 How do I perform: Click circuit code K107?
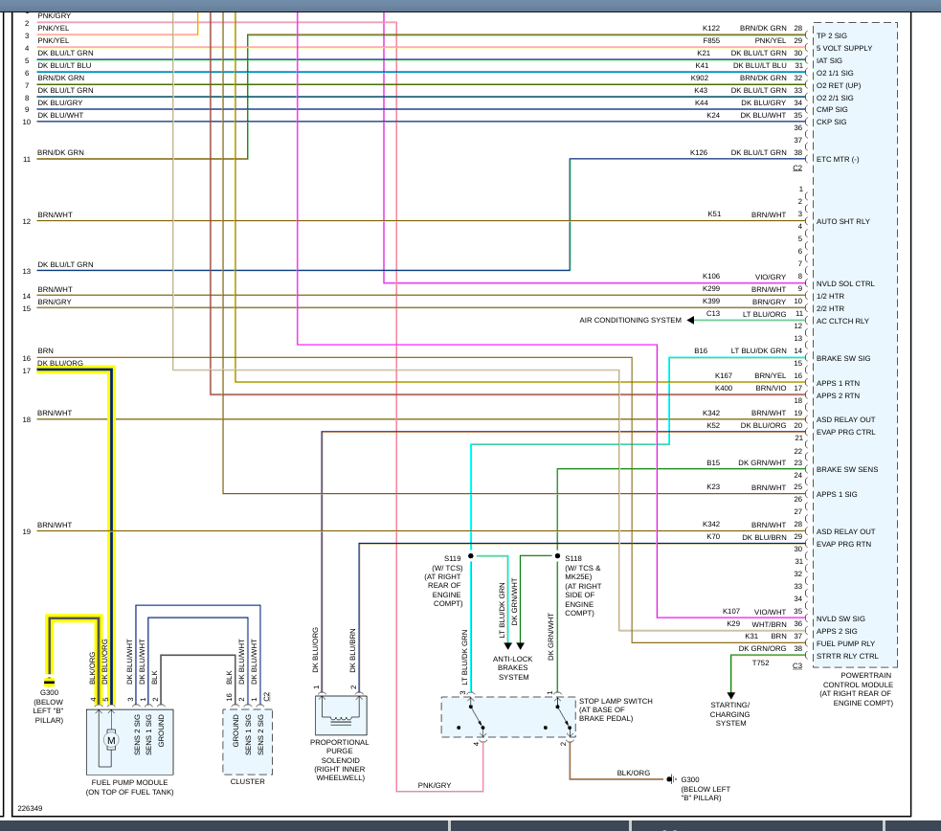[731, 612]
